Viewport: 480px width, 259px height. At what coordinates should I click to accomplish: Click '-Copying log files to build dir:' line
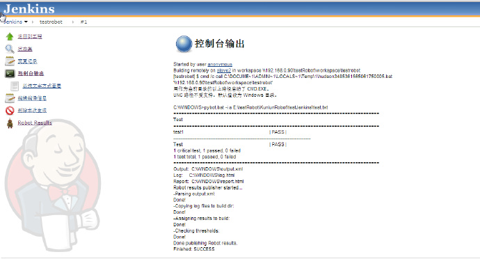point(204,206)
